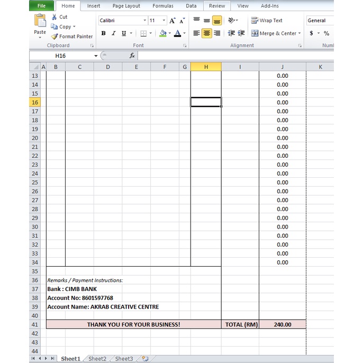Apply percent style format
The height and width of the screenshot is (363, 363).
coord(326,33)
